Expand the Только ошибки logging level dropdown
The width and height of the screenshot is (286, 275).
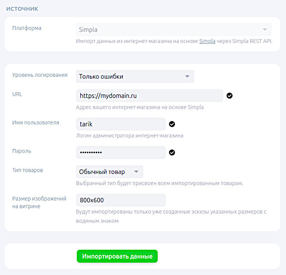[135, 76]
